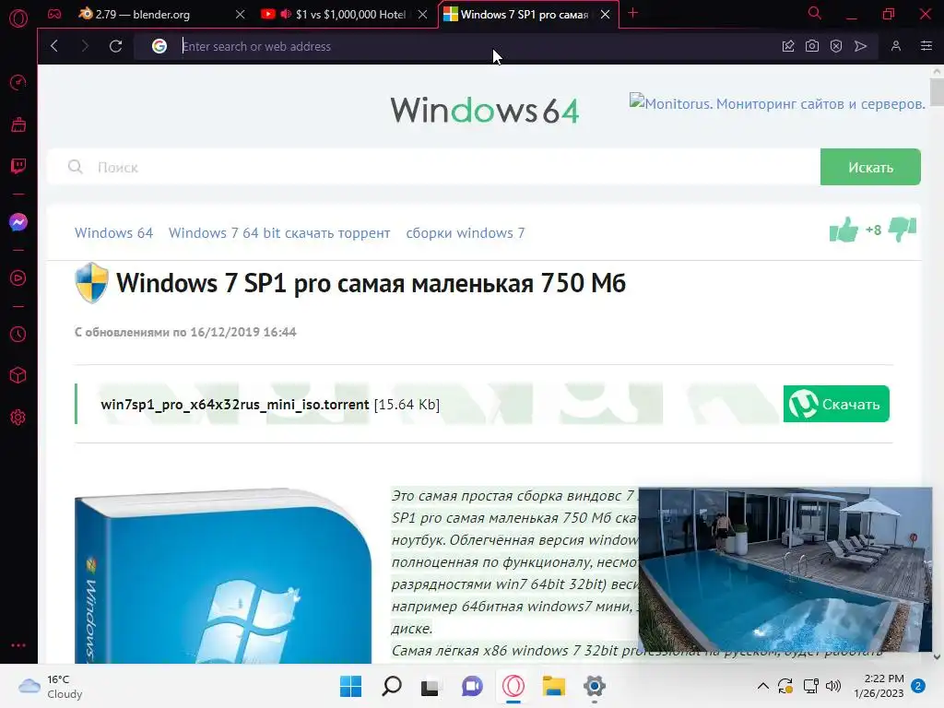The width and height of the screenshot is (944, 708).
Task: Mute the YouTube tab audio icon
Action: coord(286,14)
